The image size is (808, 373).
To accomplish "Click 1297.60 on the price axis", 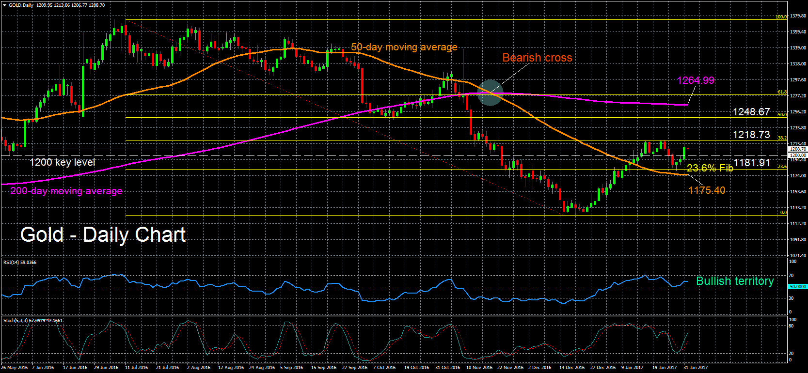I will [x=798, y=80].
